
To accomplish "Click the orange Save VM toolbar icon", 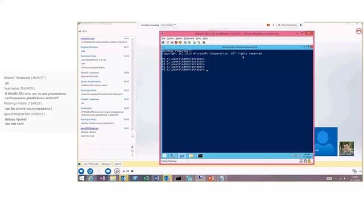I will (180, 42).
